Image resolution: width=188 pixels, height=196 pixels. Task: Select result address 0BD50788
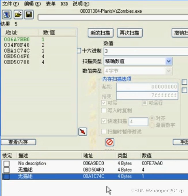[x=17, y=62]
